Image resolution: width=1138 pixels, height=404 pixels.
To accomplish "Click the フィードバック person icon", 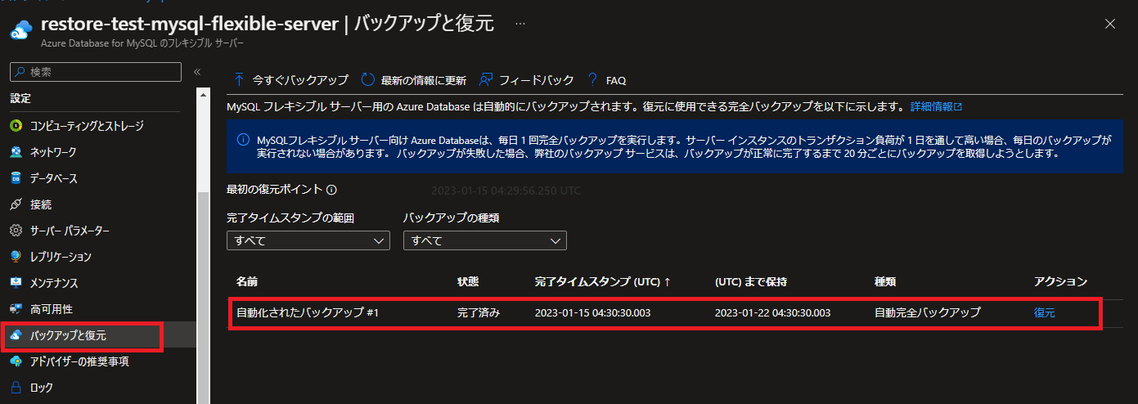I will pos(486,80).
